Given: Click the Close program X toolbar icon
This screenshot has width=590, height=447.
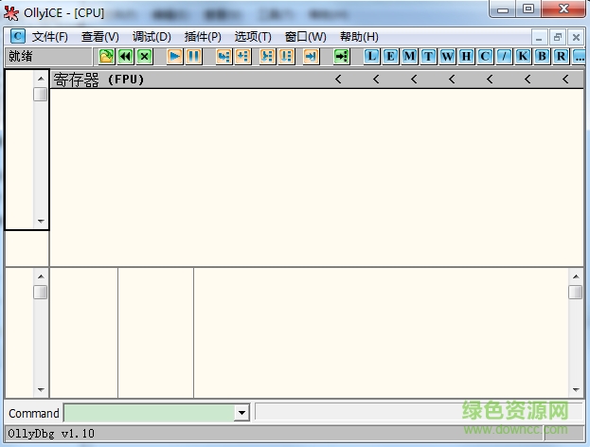Looking at the screenshot, I should (x=145, y=57).
